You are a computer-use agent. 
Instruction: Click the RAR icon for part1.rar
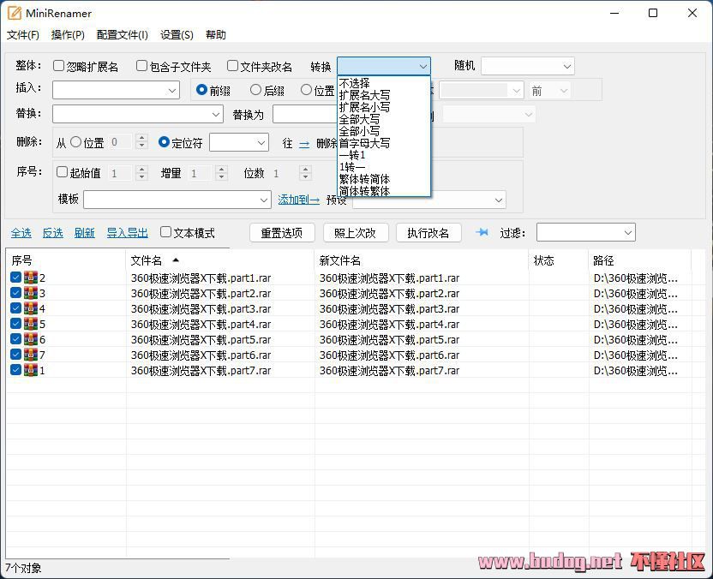[x=31, y=278]
